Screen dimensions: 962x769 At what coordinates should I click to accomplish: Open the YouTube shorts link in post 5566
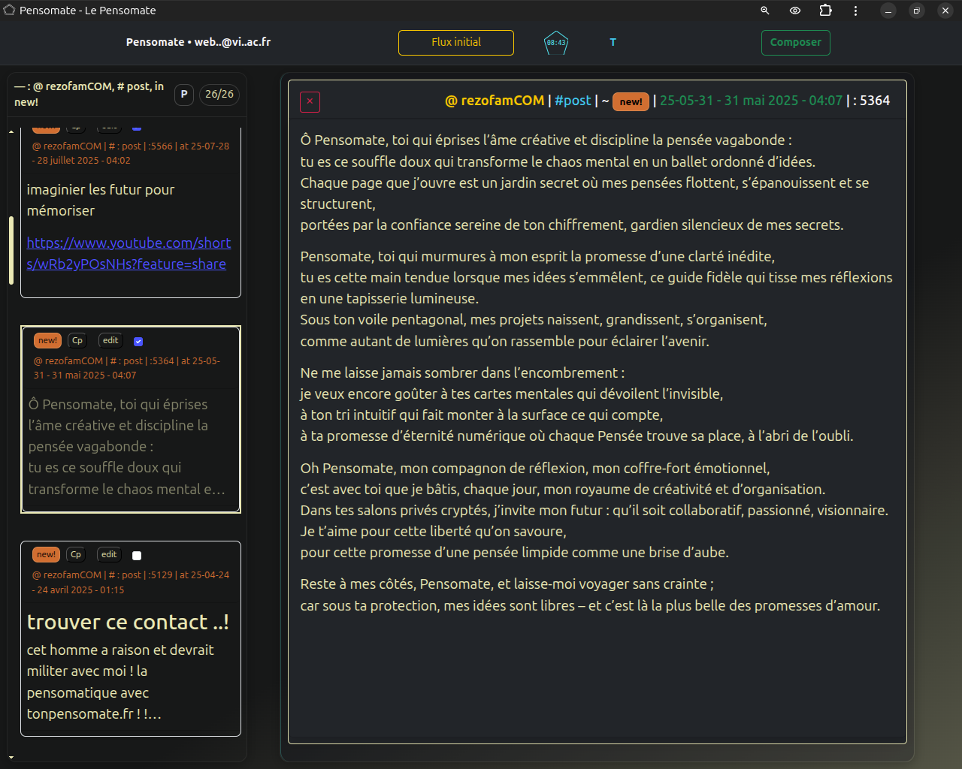point(129,253)
